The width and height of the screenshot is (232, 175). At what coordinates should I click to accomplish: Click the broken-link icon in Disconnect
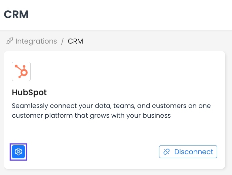166,152
